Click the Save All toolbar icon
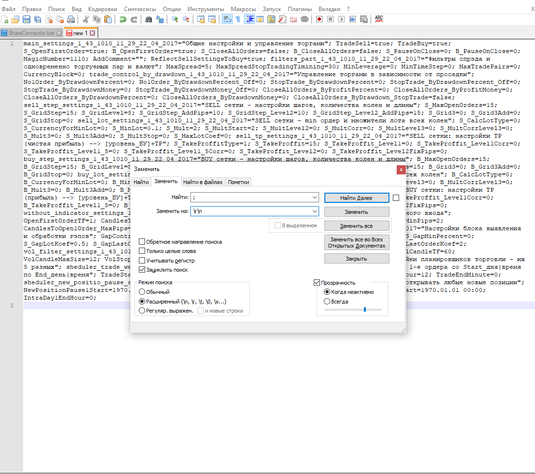This screenshot has width=535, height=474. 38,19
